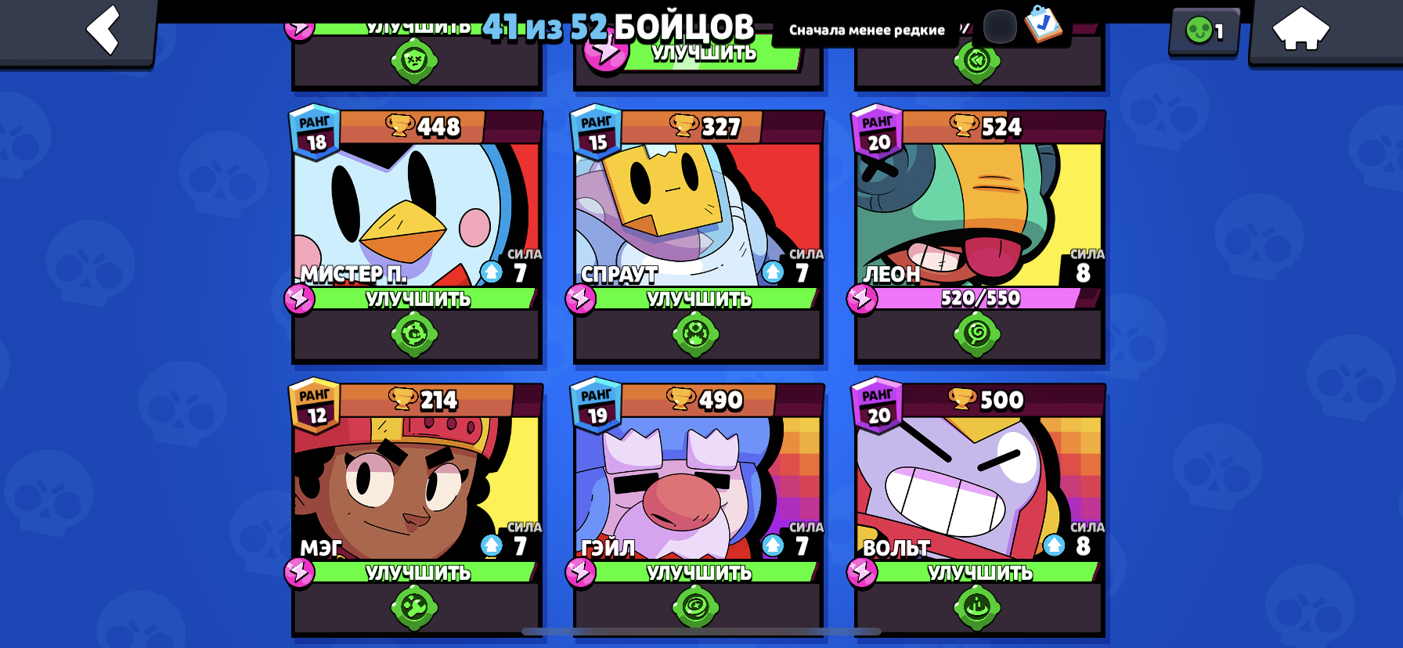Tap Sprout's green gadget icon

tap(695, 334)
